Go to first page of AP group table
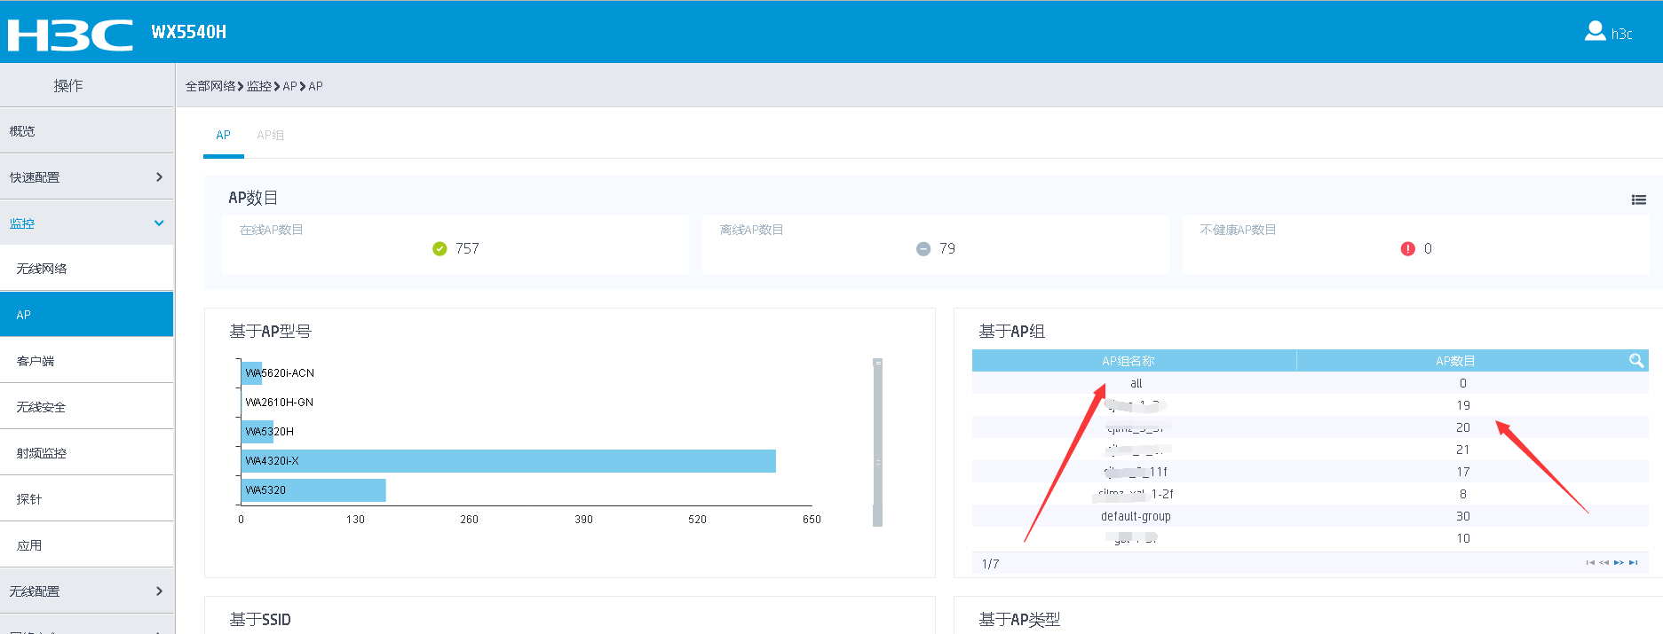1663x634 pixels. pos(1590,562)
